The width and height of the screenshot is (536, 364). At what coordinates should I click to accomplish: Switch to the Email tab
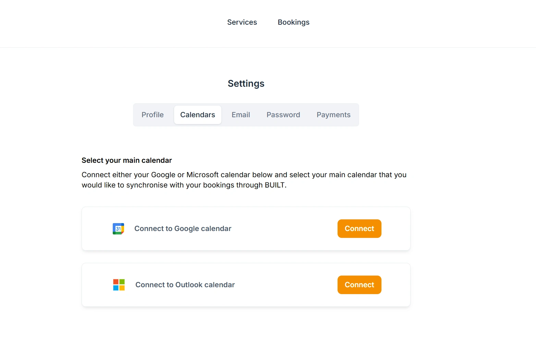click(x=241, y=115)
